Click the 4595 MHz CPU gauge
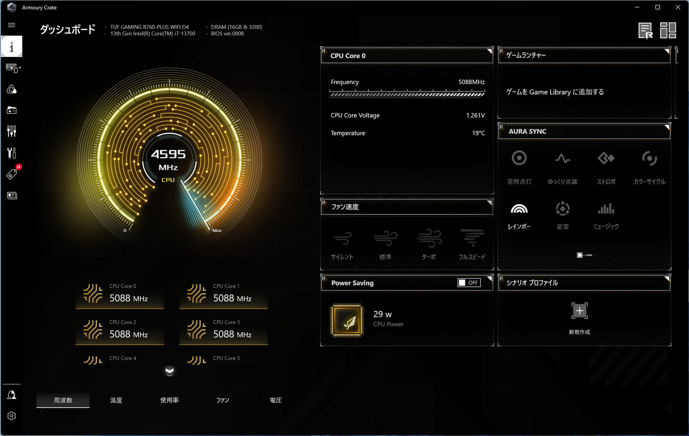689x436 pixels. pyautogui.click(x=169, y=160)
